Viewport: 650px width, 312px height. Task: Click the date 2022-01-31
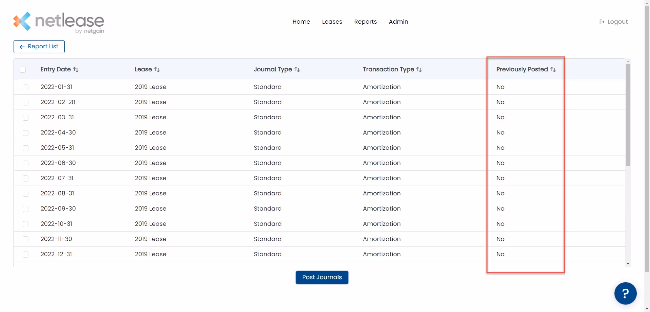(x=56, y=87)
